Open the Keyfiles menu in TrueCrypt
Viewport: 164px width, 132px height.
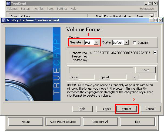pyautogui.click(x=38, y=9)
